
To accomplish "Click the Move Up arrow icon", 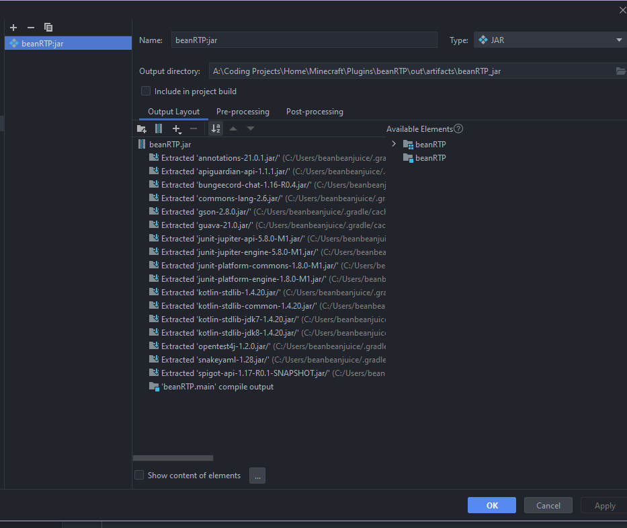I will (x=233, y=128).
